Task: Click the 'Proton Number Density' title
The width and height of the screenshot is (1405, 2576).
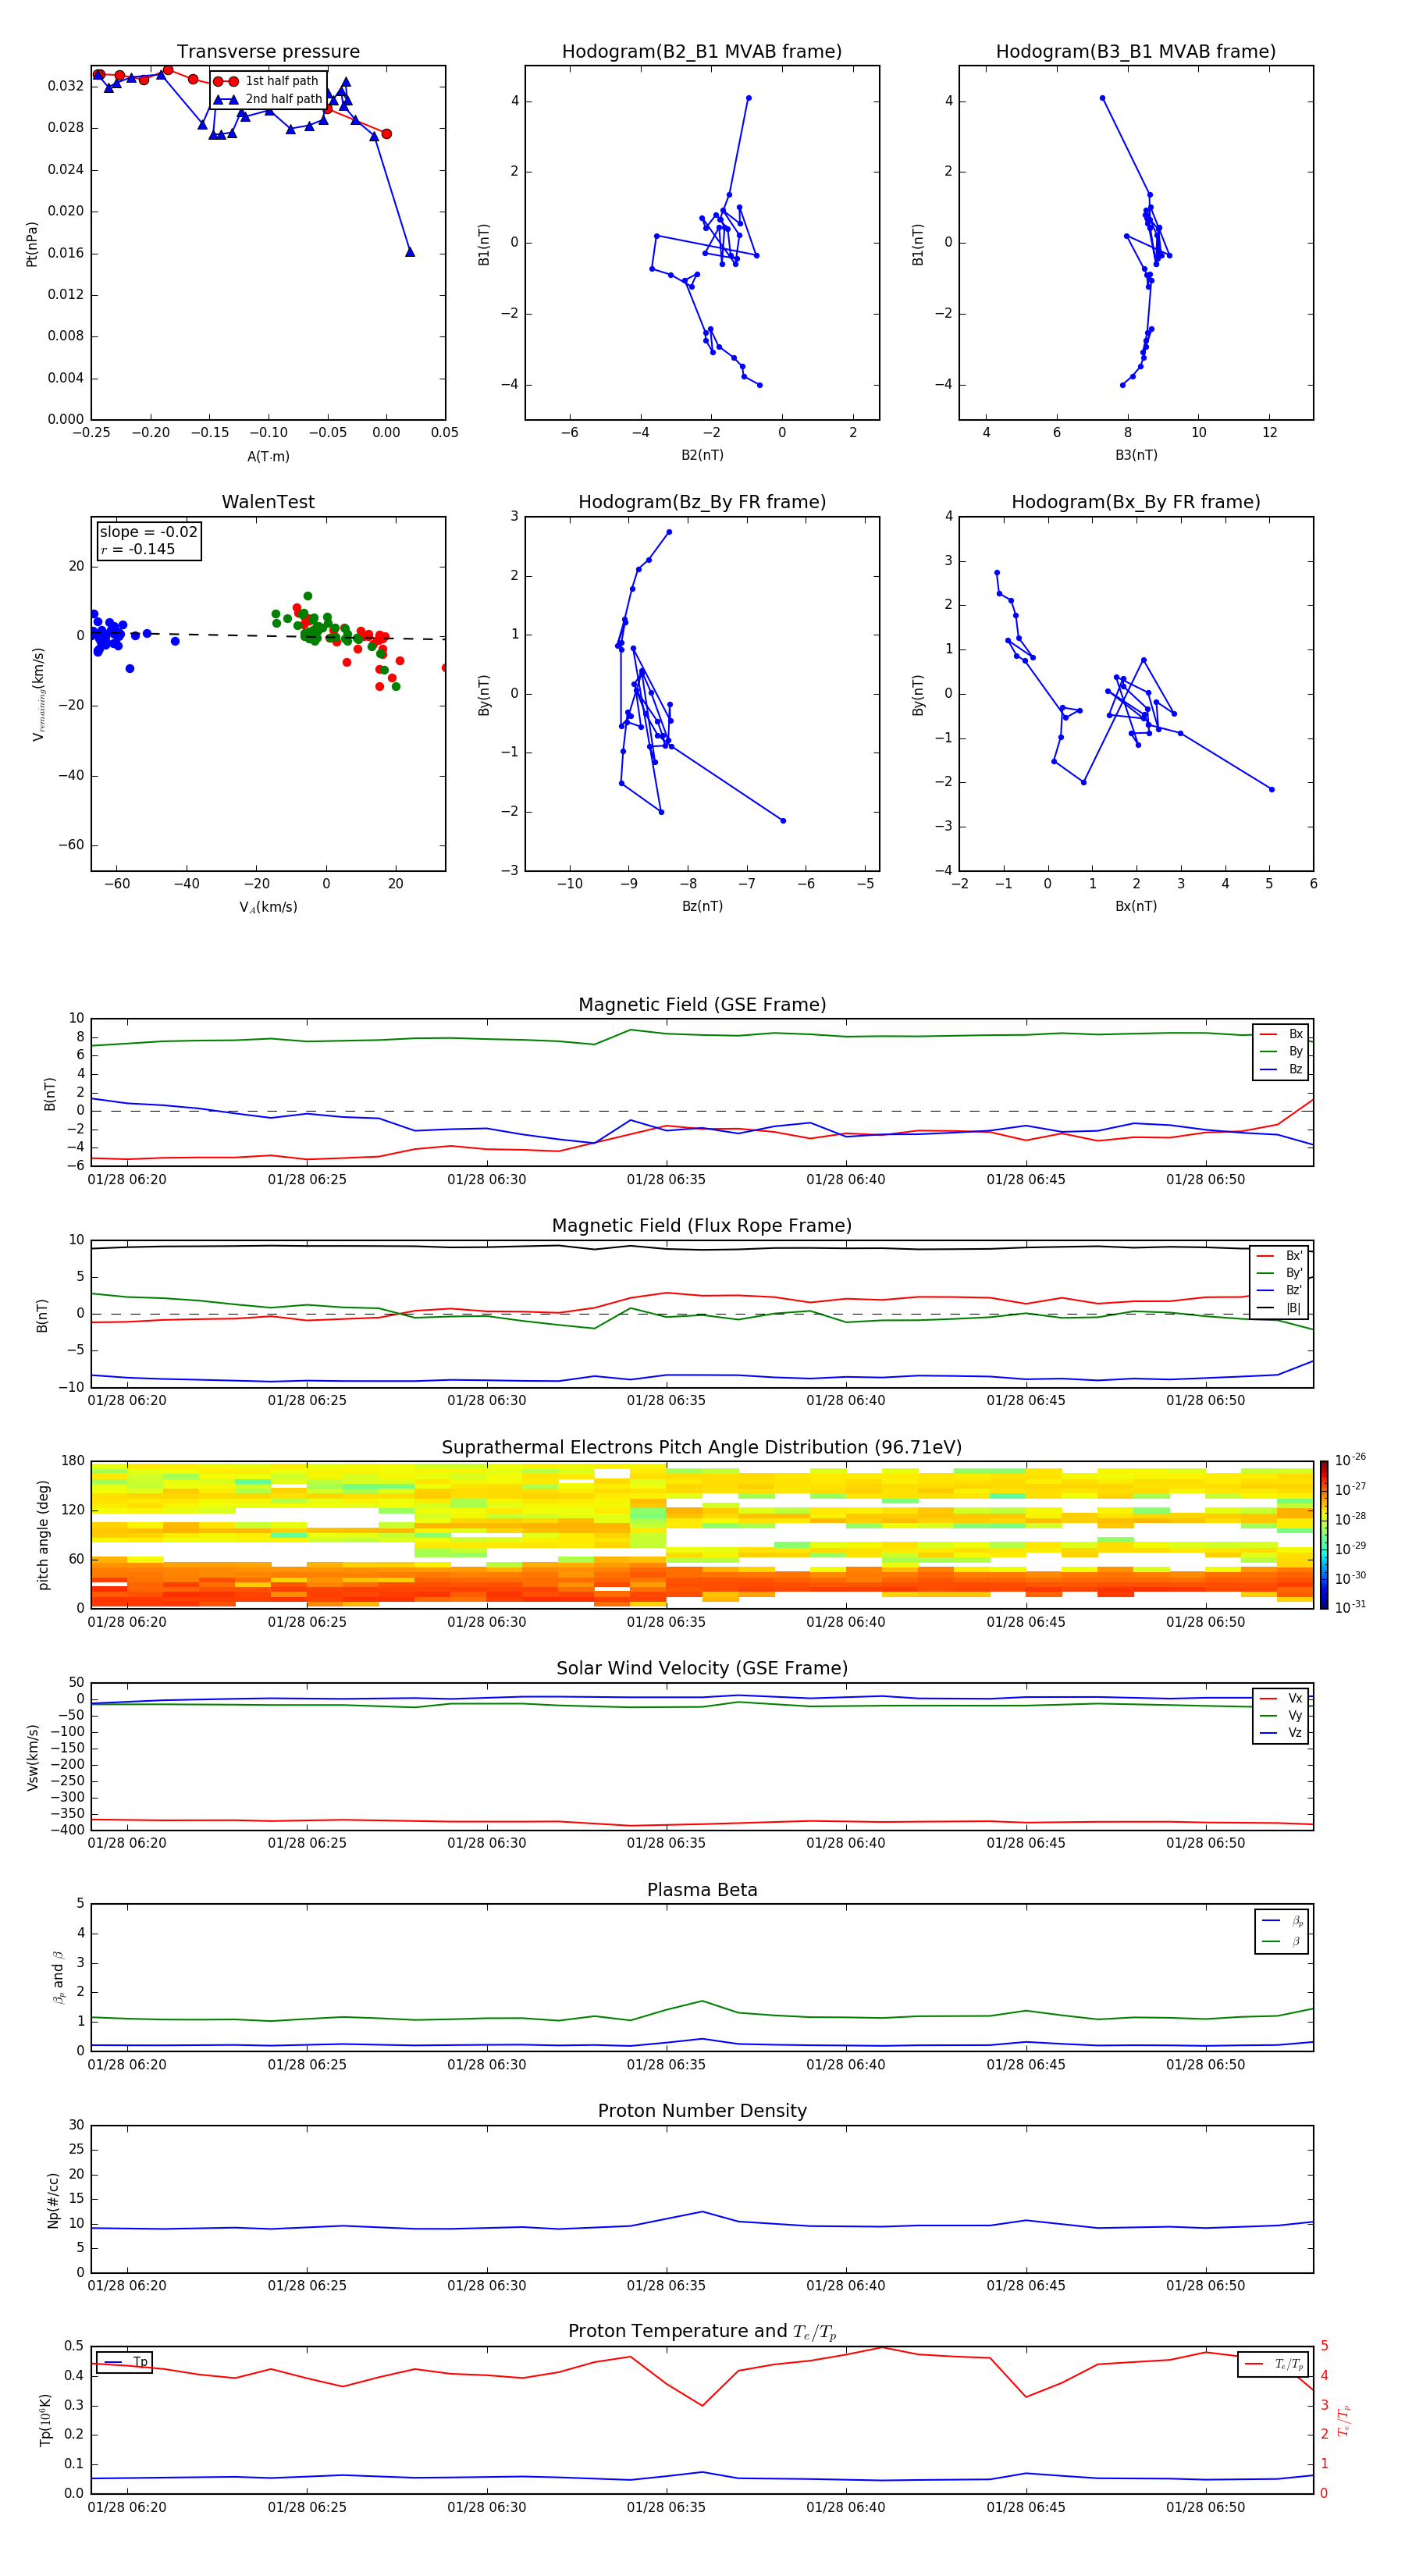Action: click(702, 2111)
